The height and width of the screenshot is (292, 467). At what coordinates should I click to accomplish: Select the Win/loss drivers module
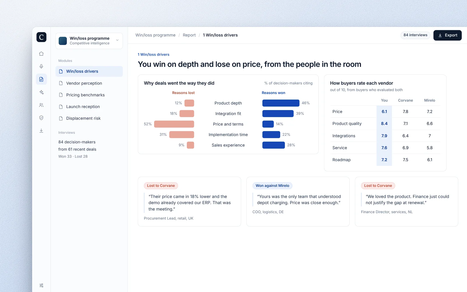[x=89, y=71]
